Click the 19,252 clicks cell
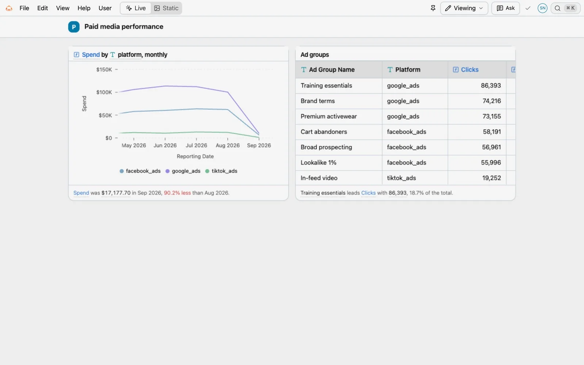Viewport: 584px width, 365px height. click(x=477, y=178)
